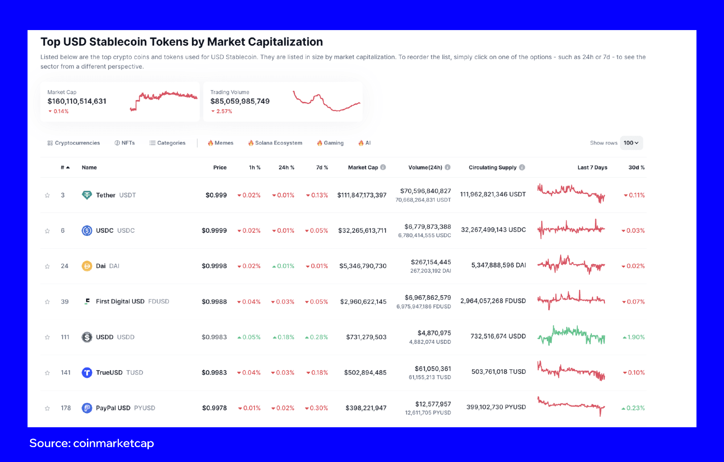Switch to the NFTs tab
724x462 pixels.
tap(125, 143)
